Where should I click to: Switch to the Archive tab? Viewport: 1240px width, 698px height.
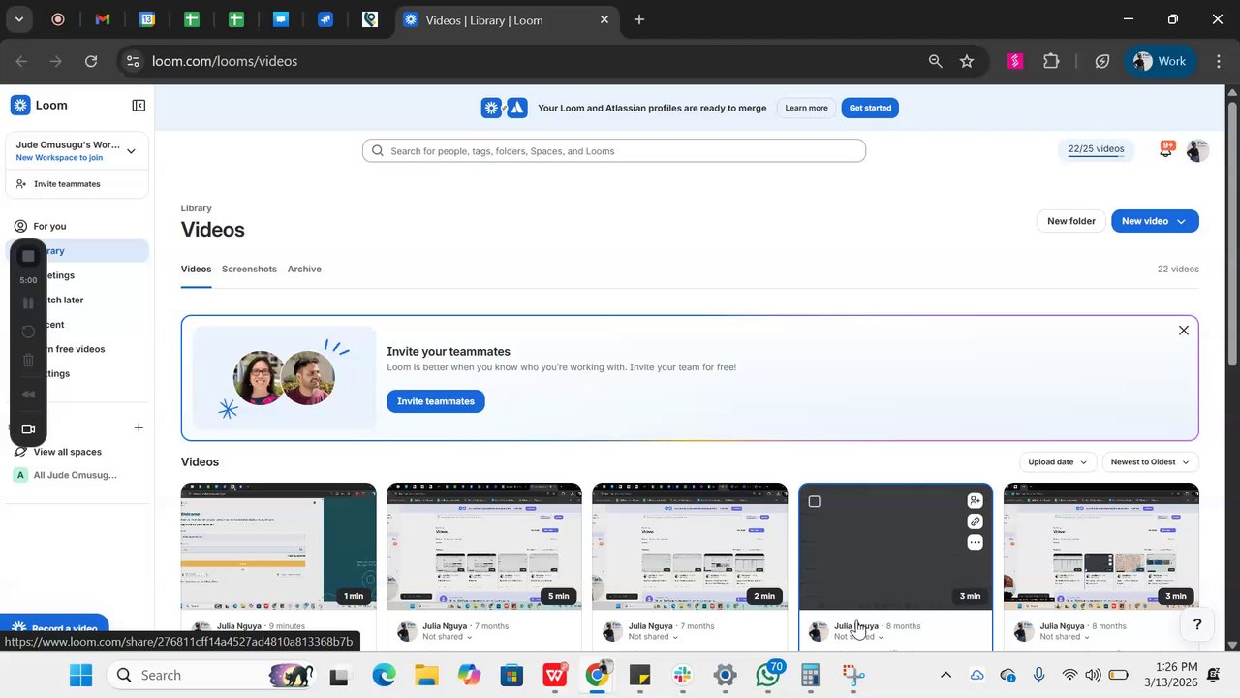click(x=304, y=269)
